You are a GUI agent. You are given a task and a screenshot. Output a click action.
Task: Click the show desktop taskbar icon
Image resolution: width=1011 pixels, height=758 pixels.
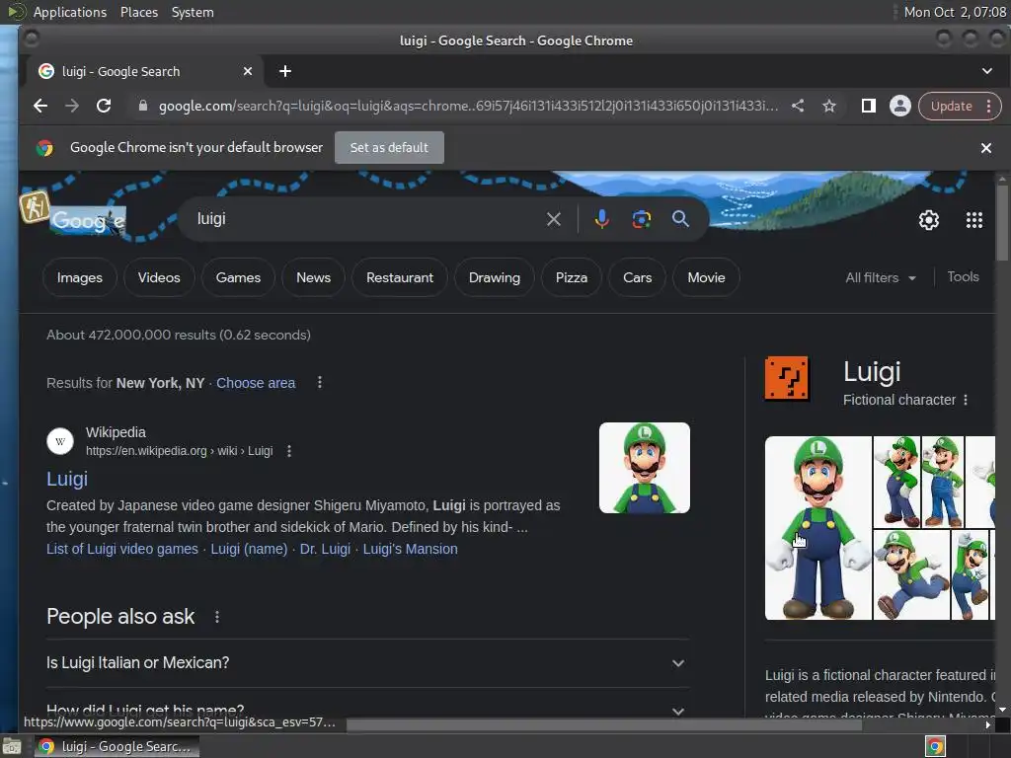click(x=12, y=746)
